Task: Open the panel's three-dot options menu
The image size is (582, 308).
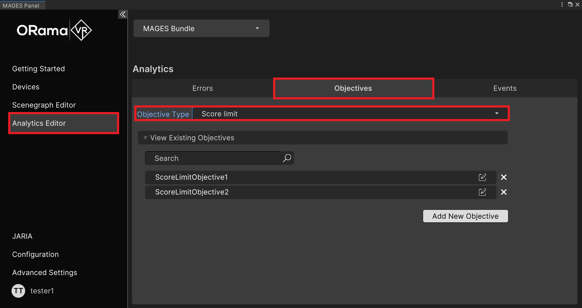Action: pos(562,5)
